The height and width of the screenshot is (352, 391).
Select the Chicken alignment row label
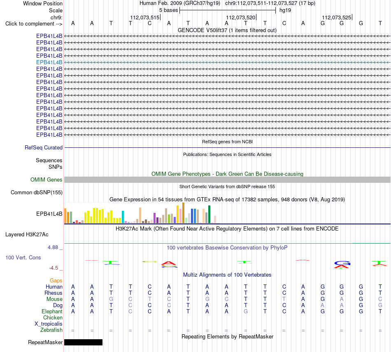pyautogui.click(x=53, y=317)
